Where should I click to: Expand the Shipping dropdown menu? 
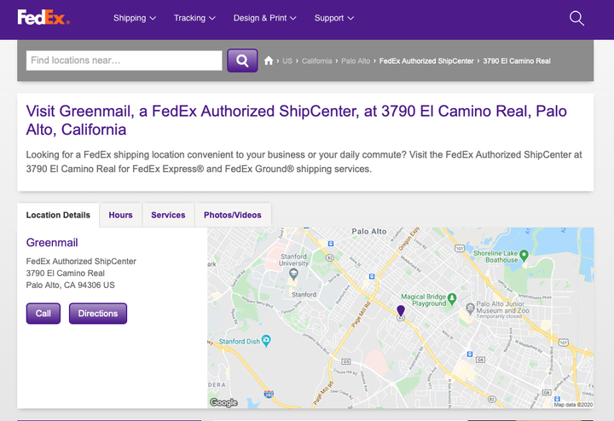135,18
